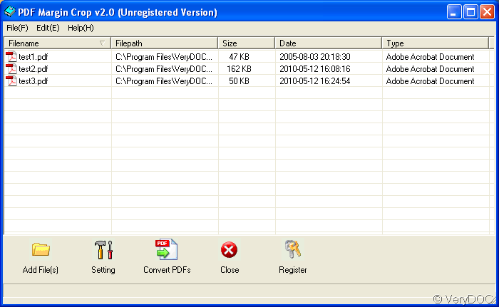Click the red Close X icon
Screen dimensions: 499x307
click(229, 250)
